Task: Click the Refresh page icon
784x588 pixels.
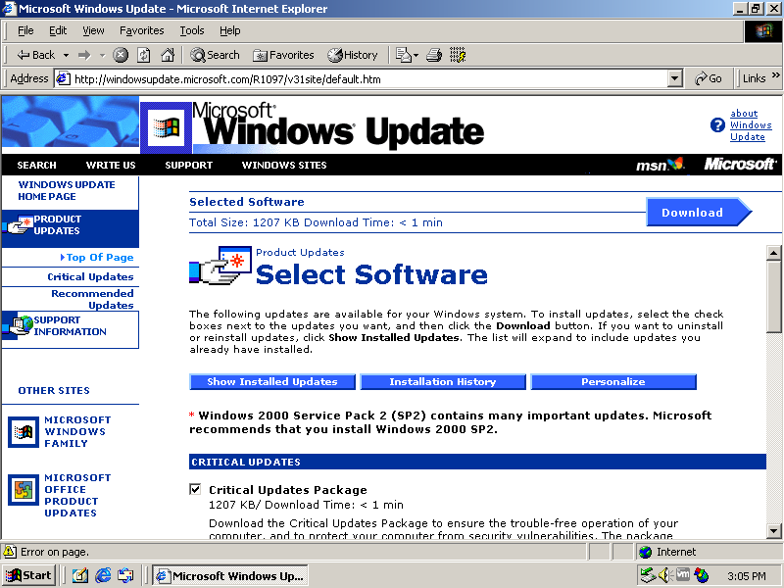Action: point(144,55)
